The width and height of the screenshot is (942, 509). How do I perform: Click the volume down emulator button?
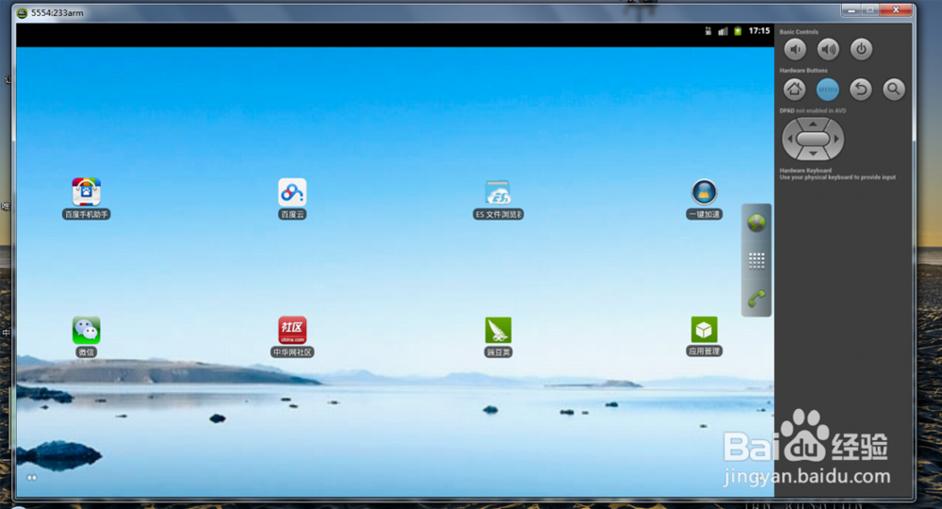[795, 49]
